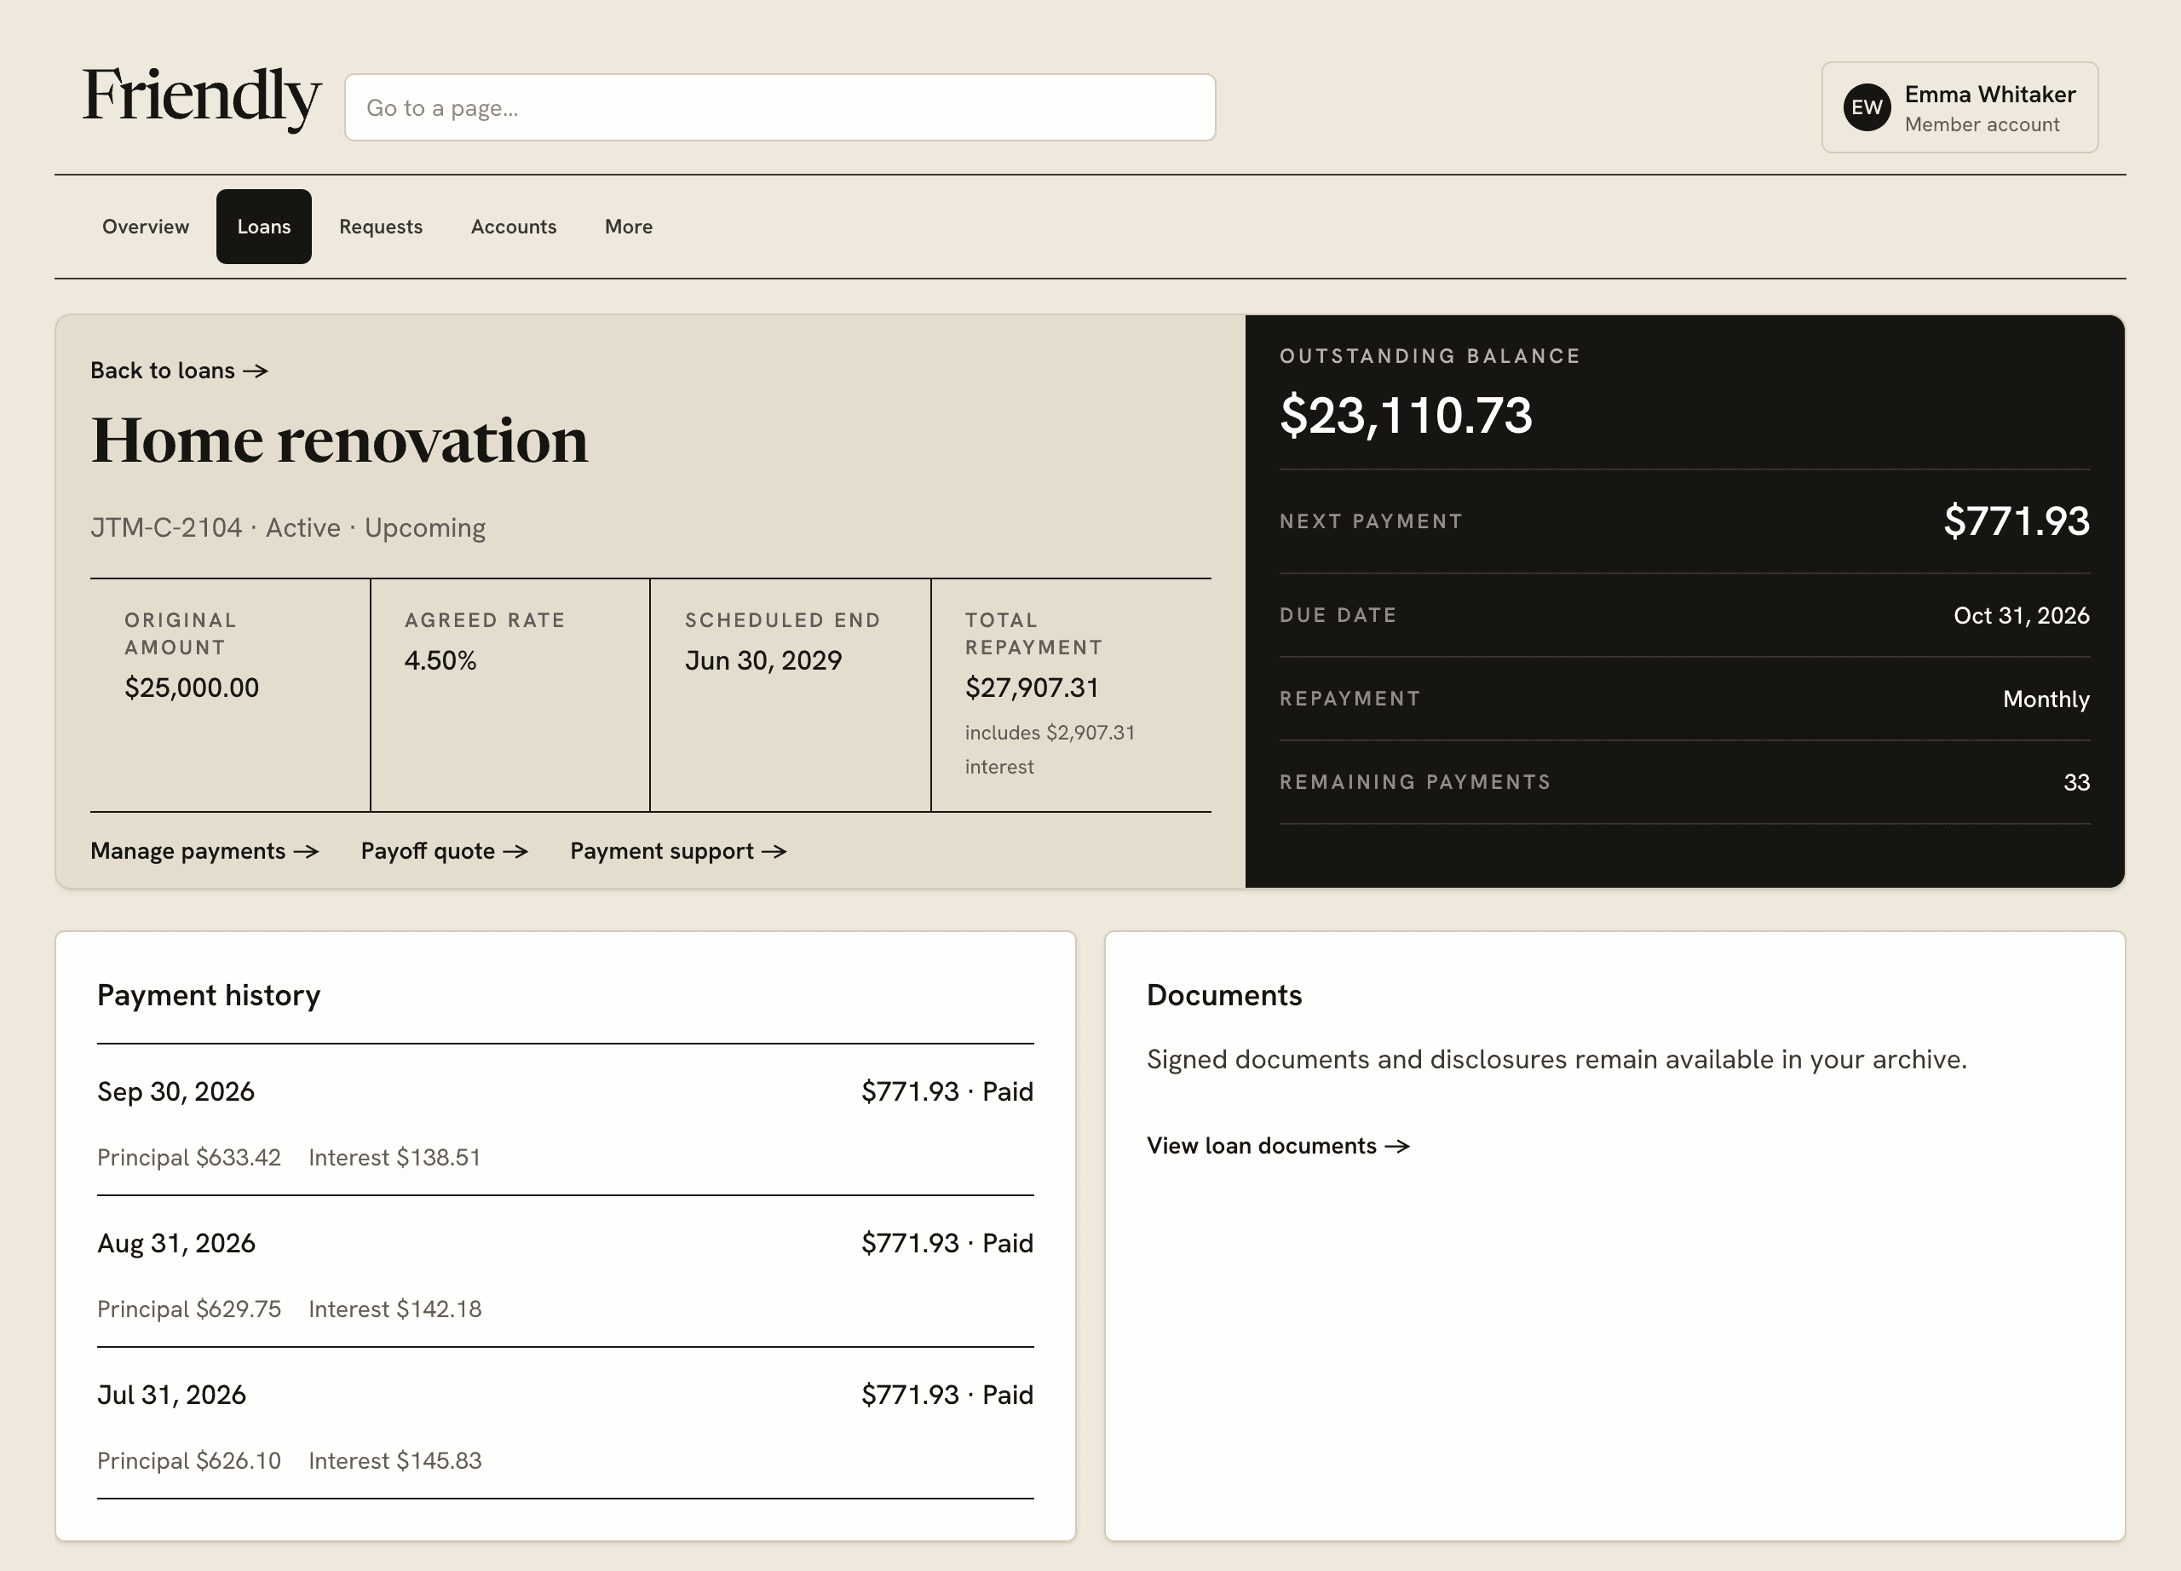Click outstanding balance $23,110.73

[x=1406, y=417]
